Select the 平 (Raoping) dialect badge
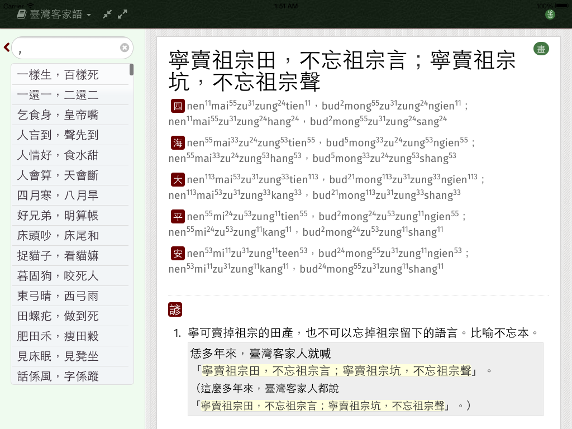This screenshot has height=429, width=572. (x=177, y=216)
